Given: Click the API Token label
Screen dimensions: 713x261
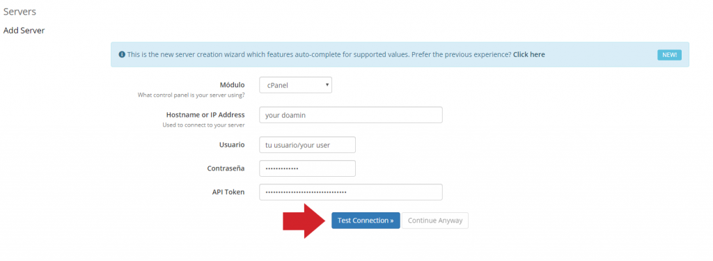Looking at the screenshot, I should point(228,192).
